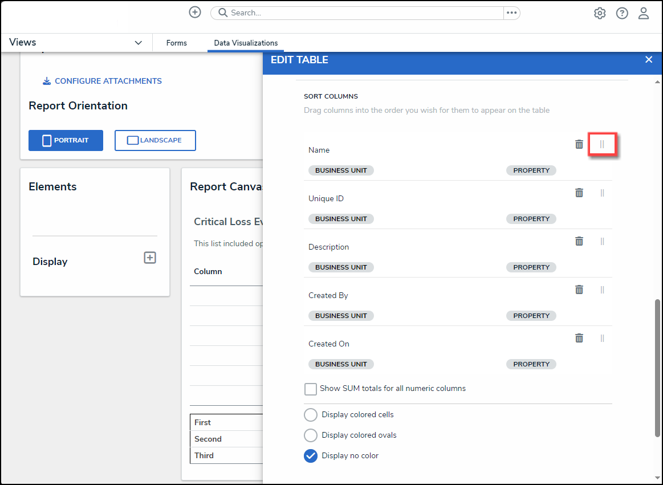Expand the Views dropdown
The image size is (663, 485).
[138, 43]
